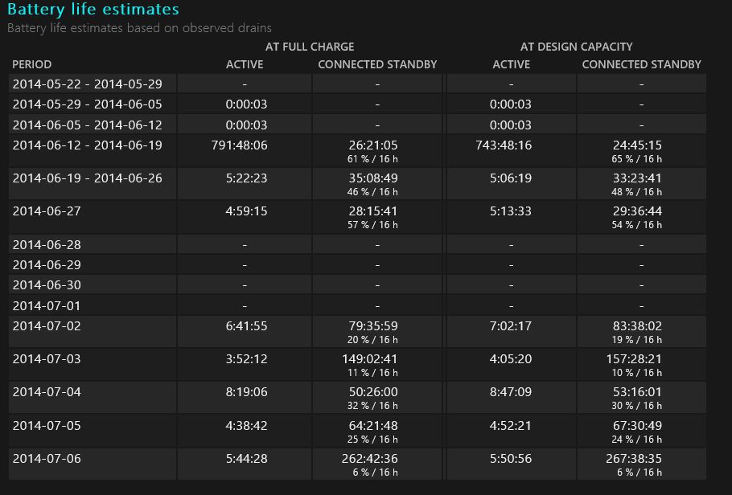Click the "Battery life estimates based on observed drains" subtitle
Image resolution: width=732 pixels, height=495 pixels.
coord(139,28)
